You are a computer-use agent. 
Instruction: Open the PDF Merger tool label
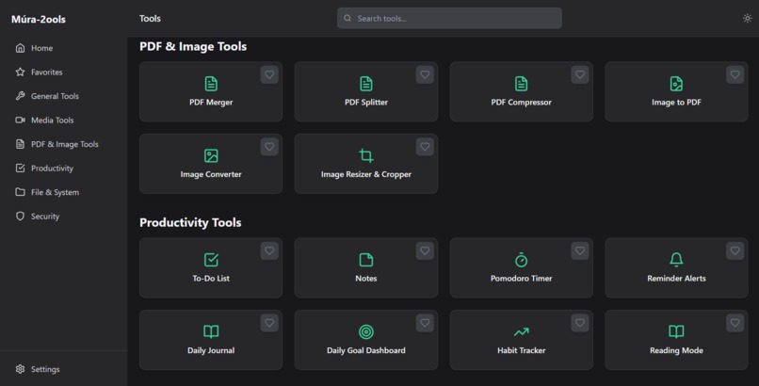point(211,102)
